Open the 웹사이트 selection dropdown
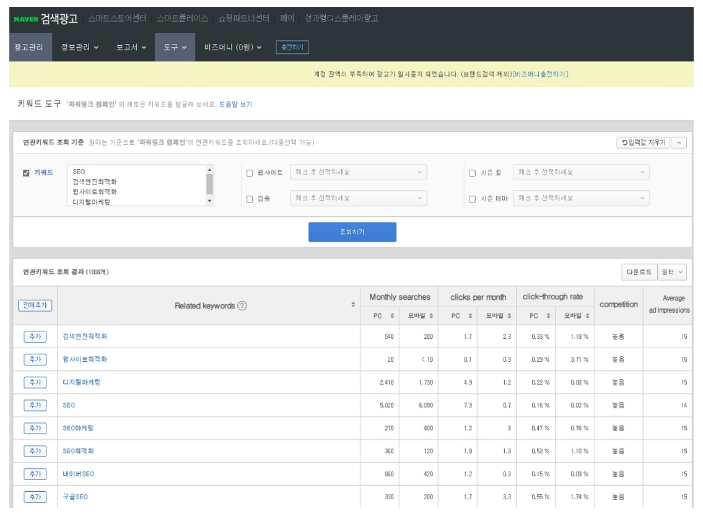This screenshot has height=516, width=703. 358,172
